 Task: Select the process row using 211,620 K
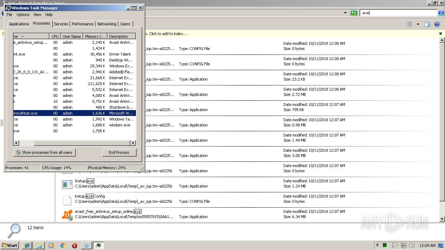(74, 84)
